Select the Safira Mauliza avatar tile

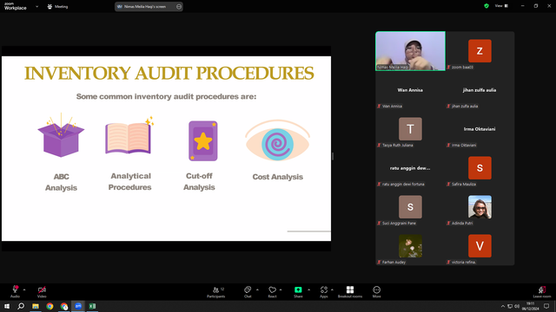tap(480, 168)
